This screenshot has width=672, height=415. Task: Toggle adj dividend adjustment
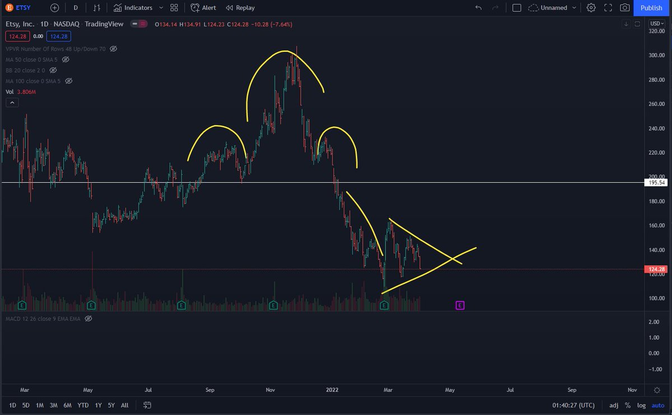pyautogui.click(x=614, y=405)
